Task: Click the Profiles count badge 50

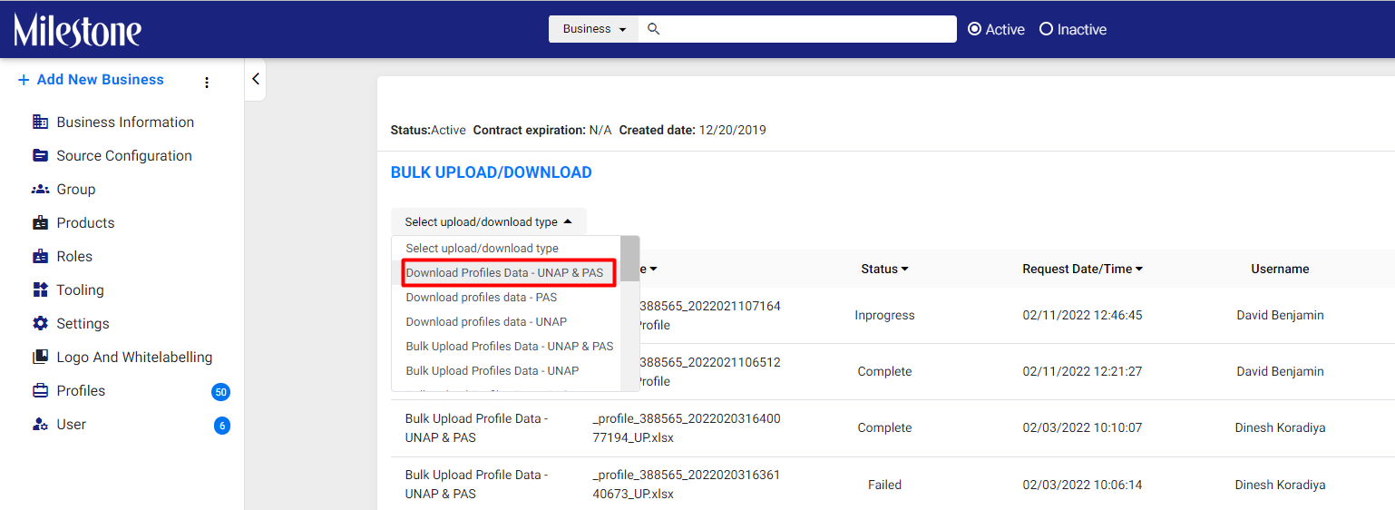Action: pos(220,392)
